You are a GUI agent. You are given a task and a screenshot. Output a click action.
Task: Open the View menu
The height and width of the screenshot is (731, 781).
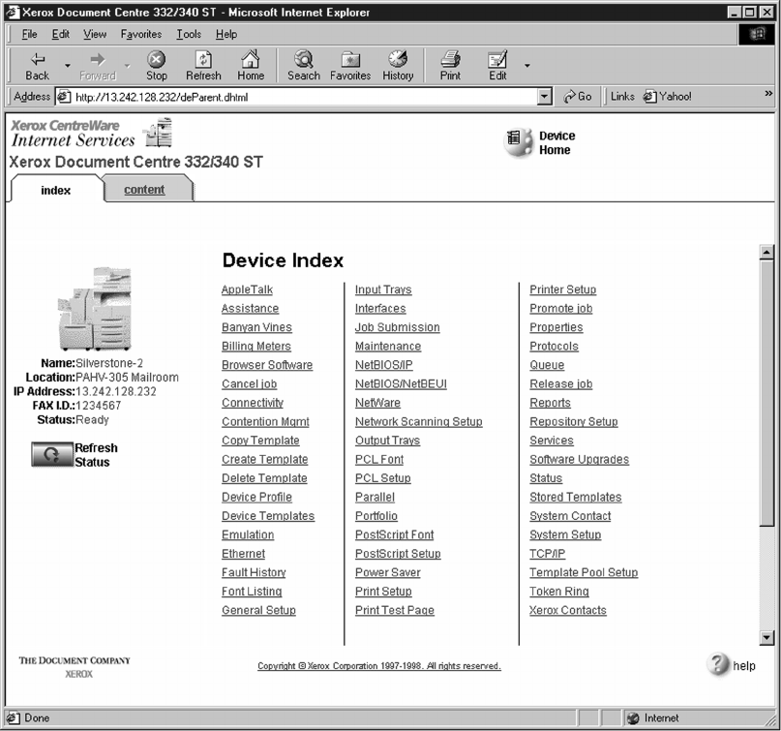coord(95,35)
